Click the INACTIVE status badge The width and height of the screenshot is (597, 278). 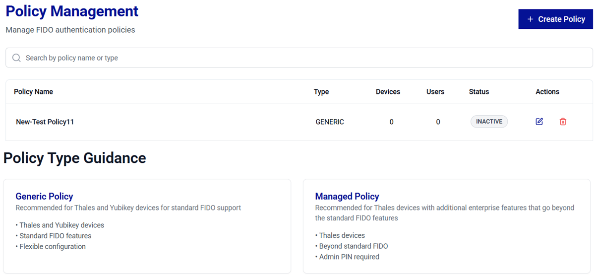[489, 122]
